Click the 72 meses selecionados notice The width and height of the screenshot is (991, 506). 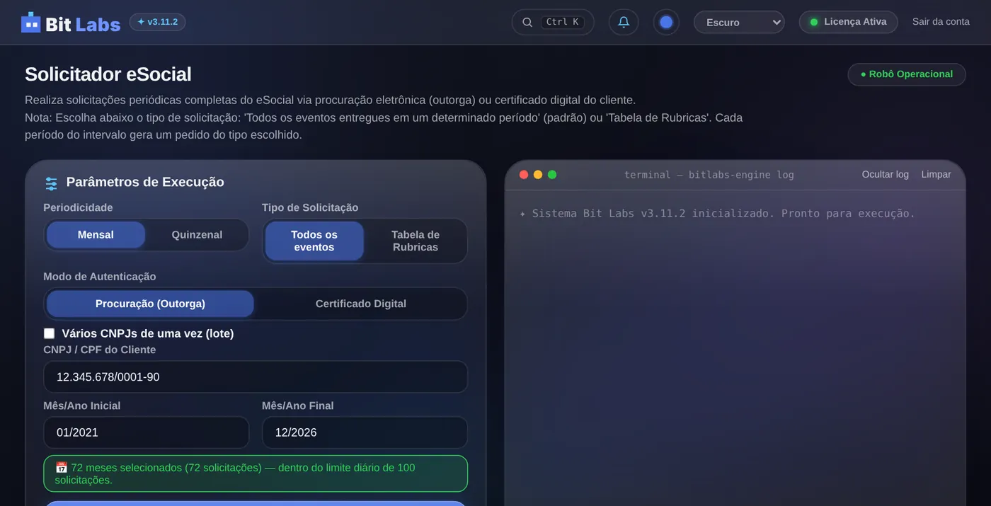[x=256, y=473]
